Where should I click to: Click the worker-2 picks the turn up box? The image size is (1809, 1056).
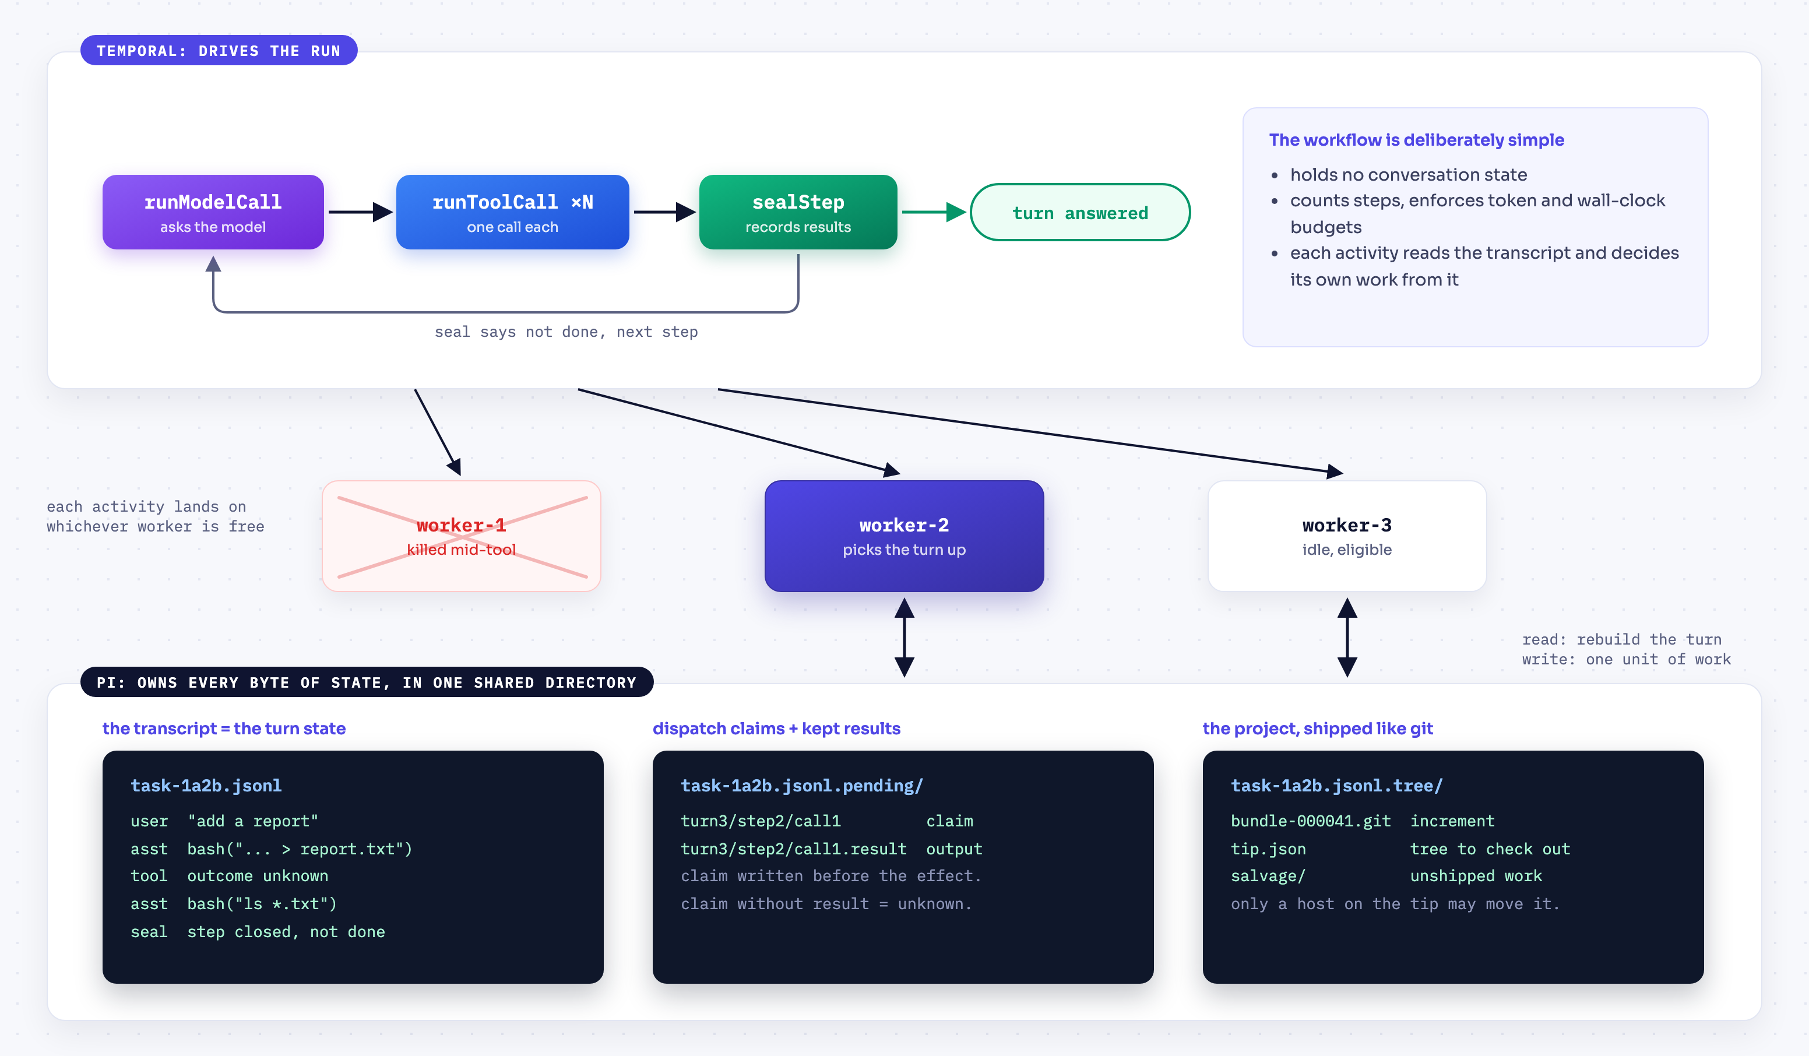coord(904,536)
